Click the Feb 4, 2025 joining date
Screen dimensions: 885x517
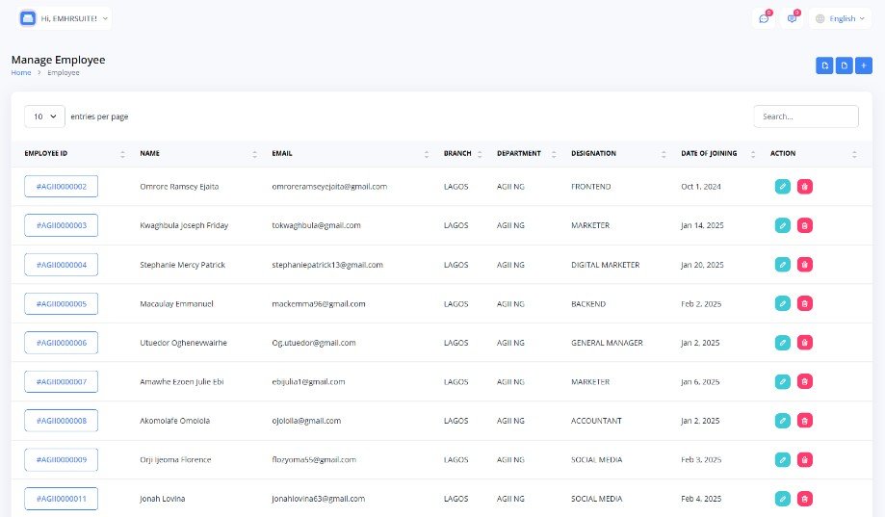point(701,499)
